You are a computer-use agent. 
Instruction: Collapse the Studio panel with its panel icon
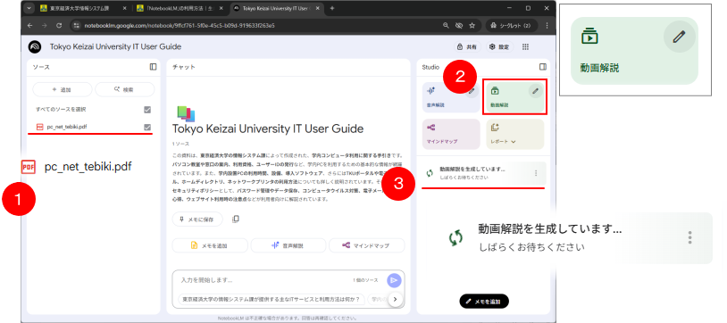(542, 67)
